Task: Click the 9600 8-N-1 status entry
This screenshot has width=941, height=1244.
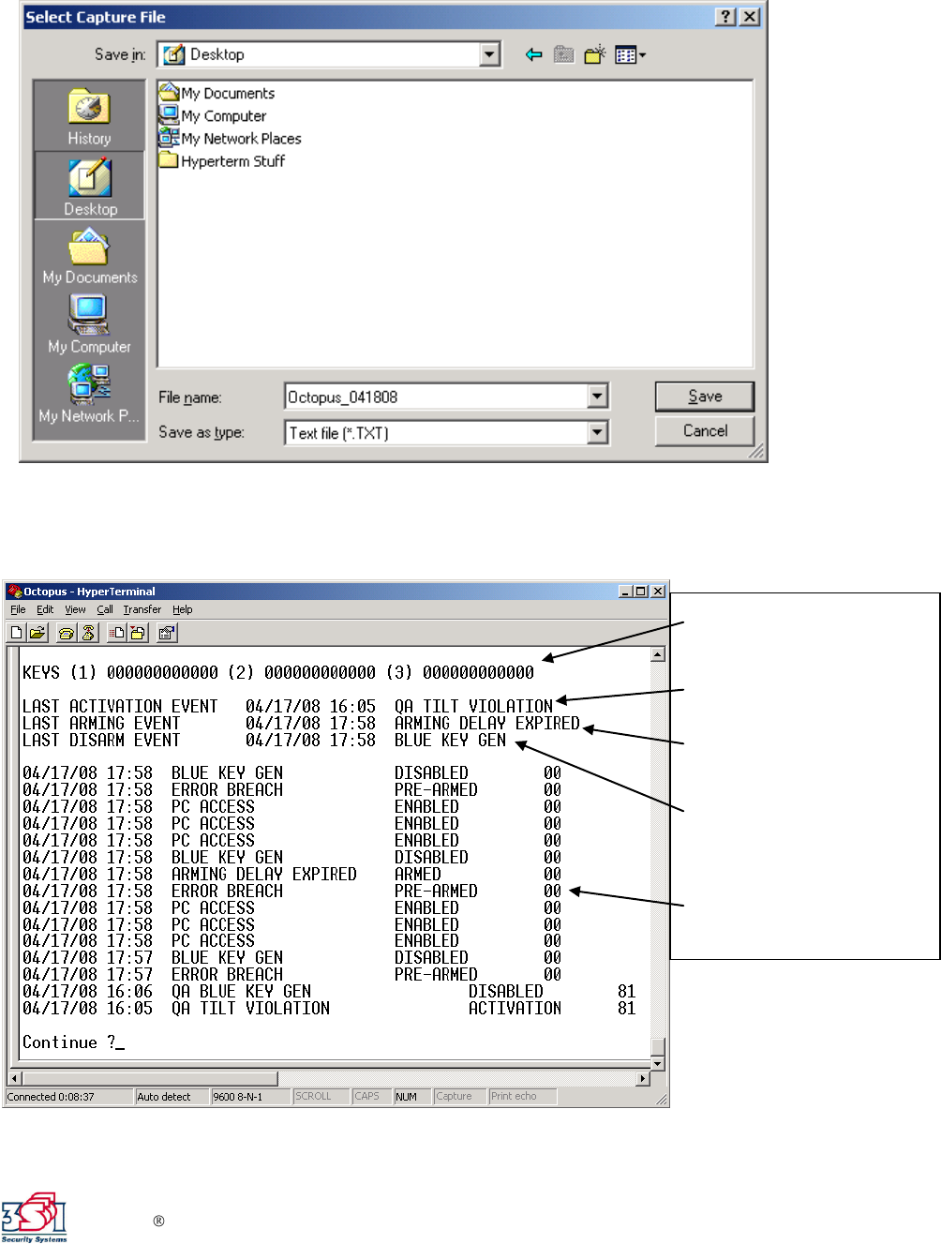Action: pos(250,1097)
